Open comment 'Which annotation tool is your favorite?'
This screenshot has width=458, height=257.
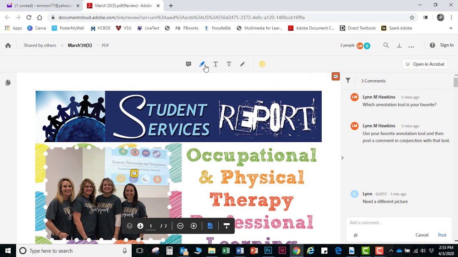(399, 105)
